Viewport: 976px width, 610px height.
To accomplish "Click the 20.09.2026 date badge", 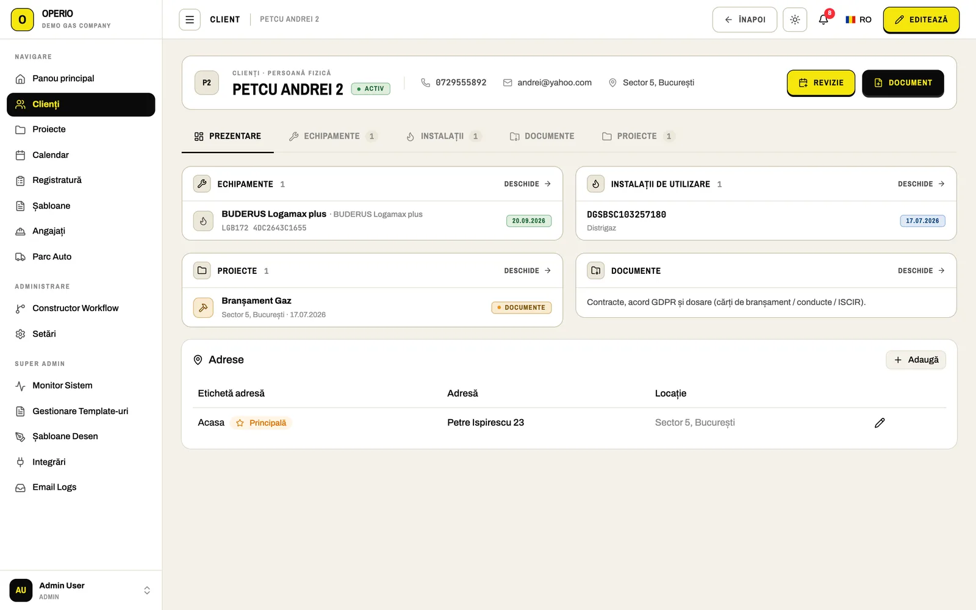I will [529, 221].
